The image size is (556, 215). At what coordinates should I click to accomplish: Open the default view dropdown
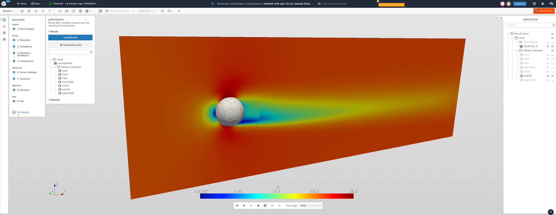(x=8, y=11)
